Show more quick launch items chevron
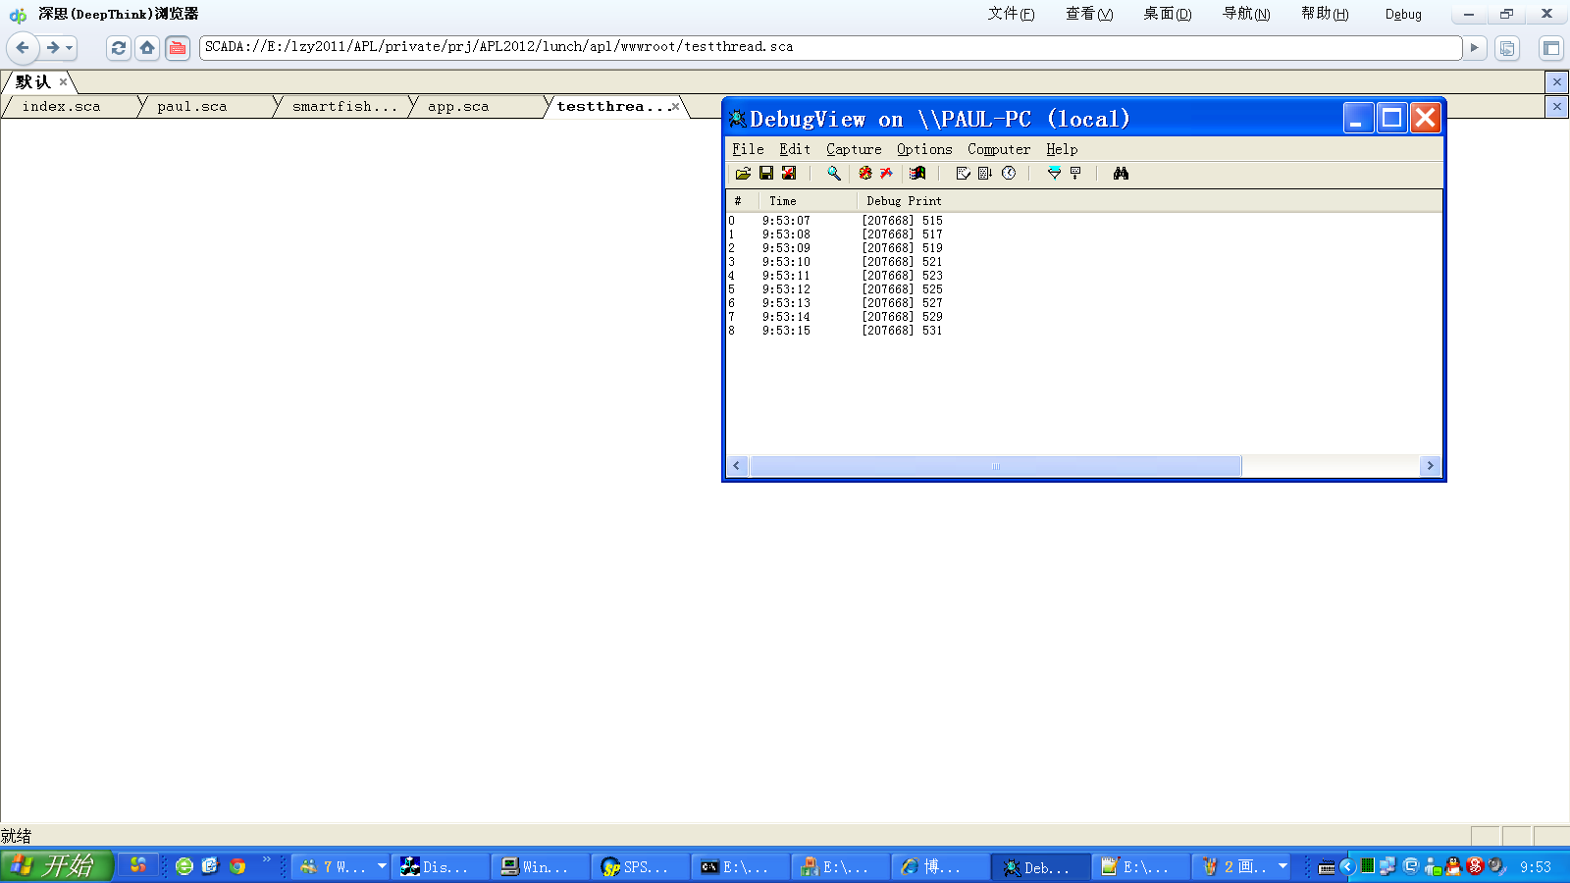Image resolution: width=1570 pixels, height=883 pixels. pyautogui.click(x=266, y=860)
